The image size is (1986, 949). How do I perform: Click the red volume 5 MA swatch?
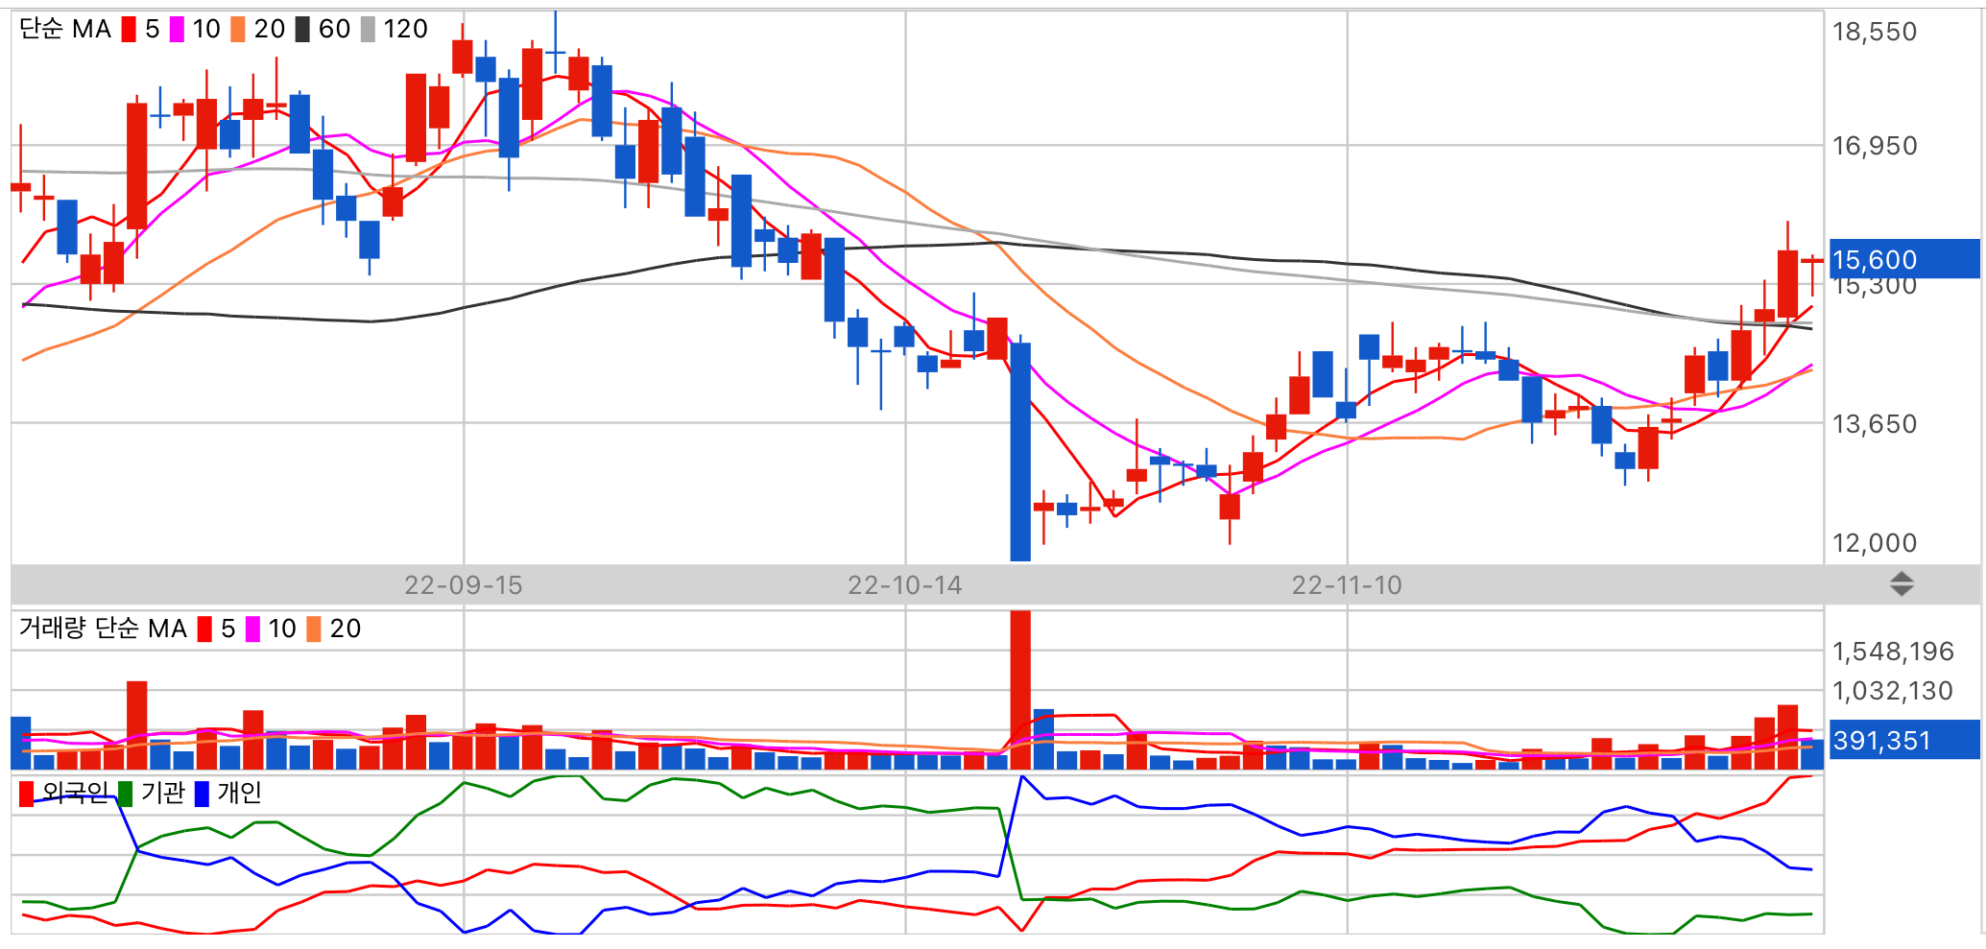coord(204,629)
